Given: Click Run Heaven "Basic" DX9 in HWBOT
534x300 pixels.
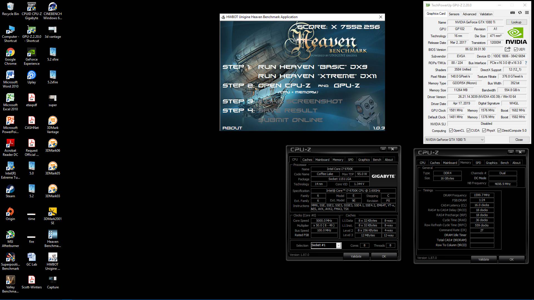Looking at the screenshot, I should click(x=313, y=67).
